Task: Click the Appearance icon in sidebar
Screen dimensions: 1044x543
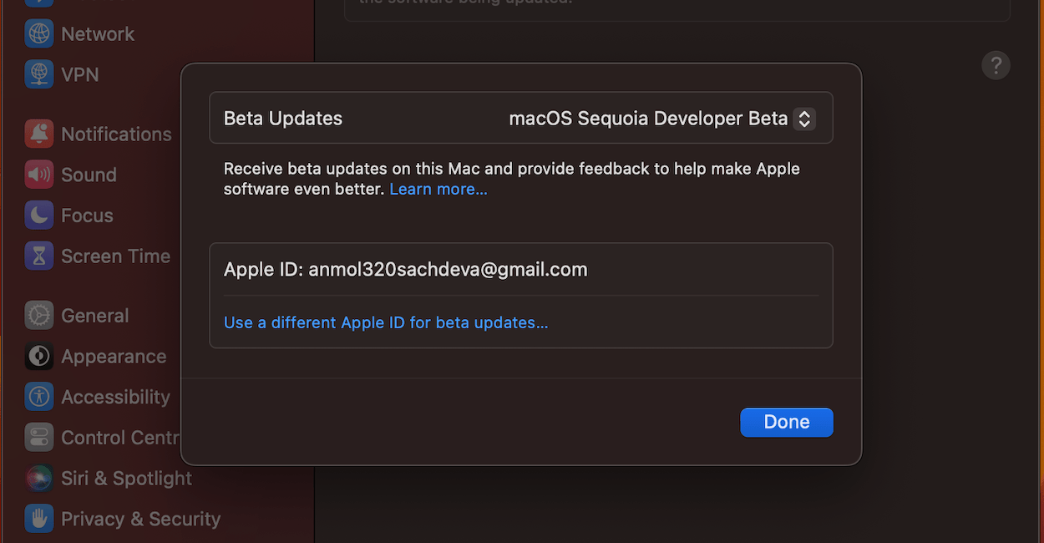Action: tap(38, 356)
